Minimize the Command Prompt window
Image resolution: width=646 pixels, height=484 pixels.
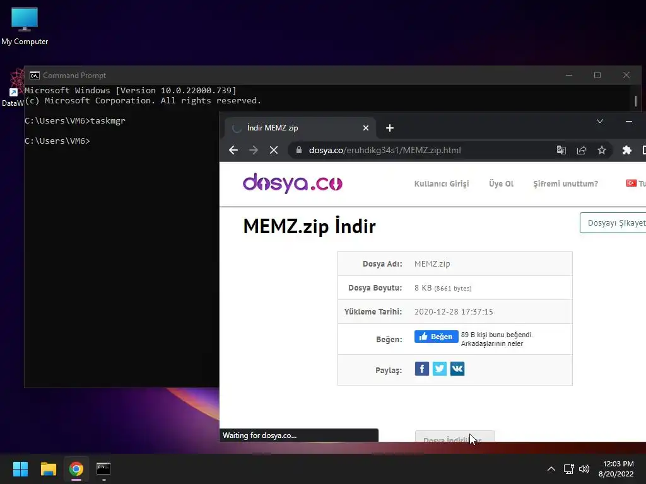pyautogui.click(x=569, y=75)
